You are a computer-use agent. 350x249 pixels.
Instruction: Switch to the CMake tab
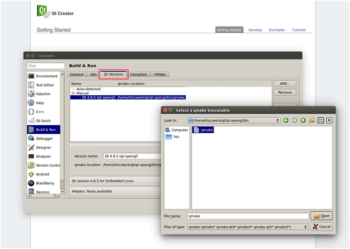tap(160, 74)
